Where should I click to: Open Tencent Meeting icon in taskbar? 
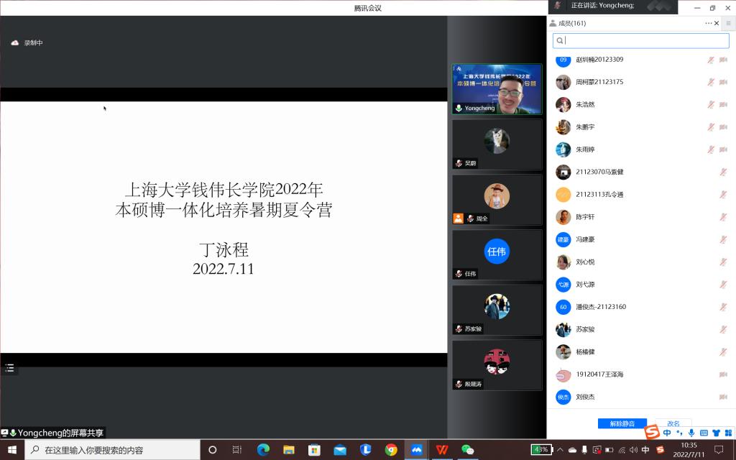[416, 450]
